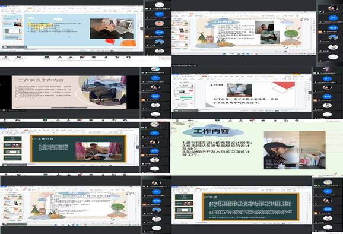343x234 pixels.
Task: Click the sharing indicator bar below the light-blue slide thumbnails
Action: click(x=14, y=47)
